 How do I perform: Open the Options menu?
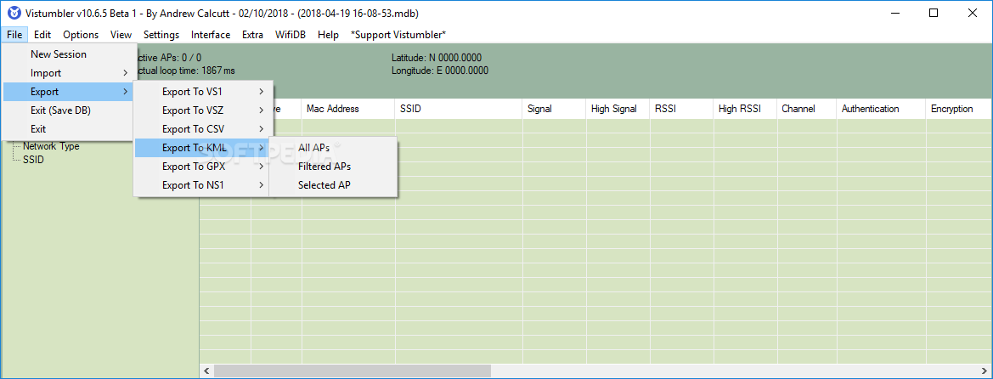point(81,35)
